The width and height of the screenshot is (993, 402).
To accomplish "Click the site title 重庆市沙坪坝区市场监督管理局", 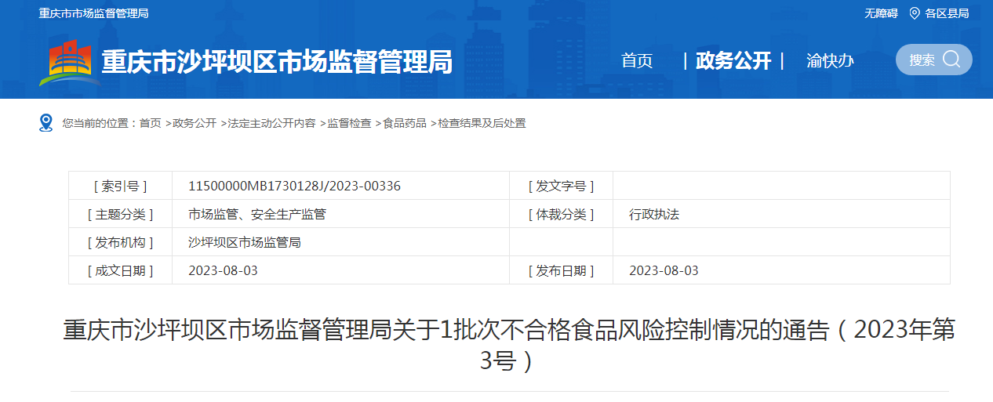I will click(277, 61).
